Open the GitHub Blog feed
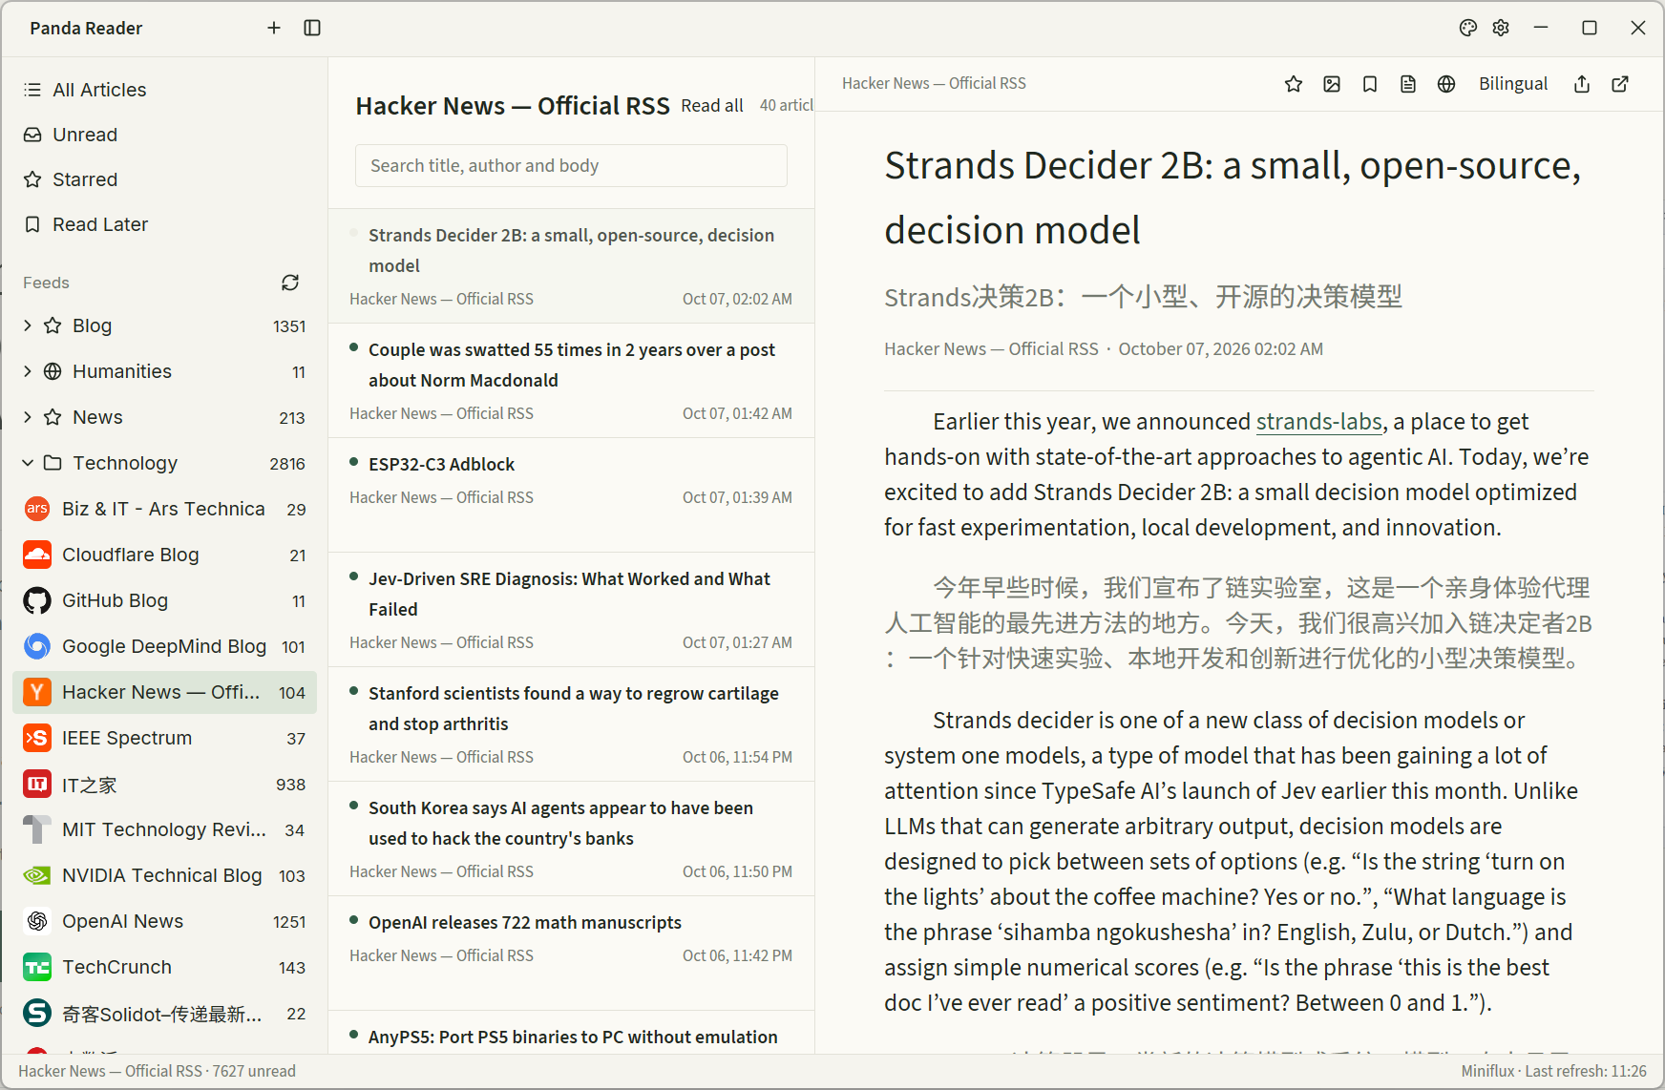The width and height of the screenshot is (1665, 1090). 164,600
